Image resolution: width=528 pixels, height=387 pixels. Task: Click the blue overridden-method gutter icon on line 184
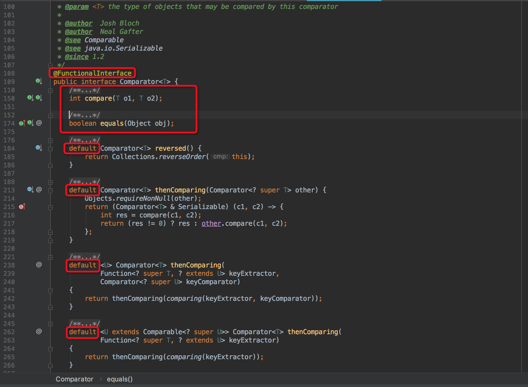coord(39,148)
